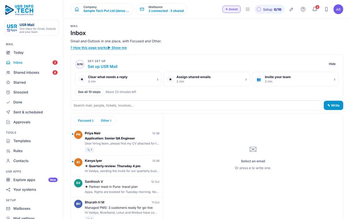Click the PN avatar of Priya Nair
This screenshot has height=219, width=350.
(x=78, y=135)
